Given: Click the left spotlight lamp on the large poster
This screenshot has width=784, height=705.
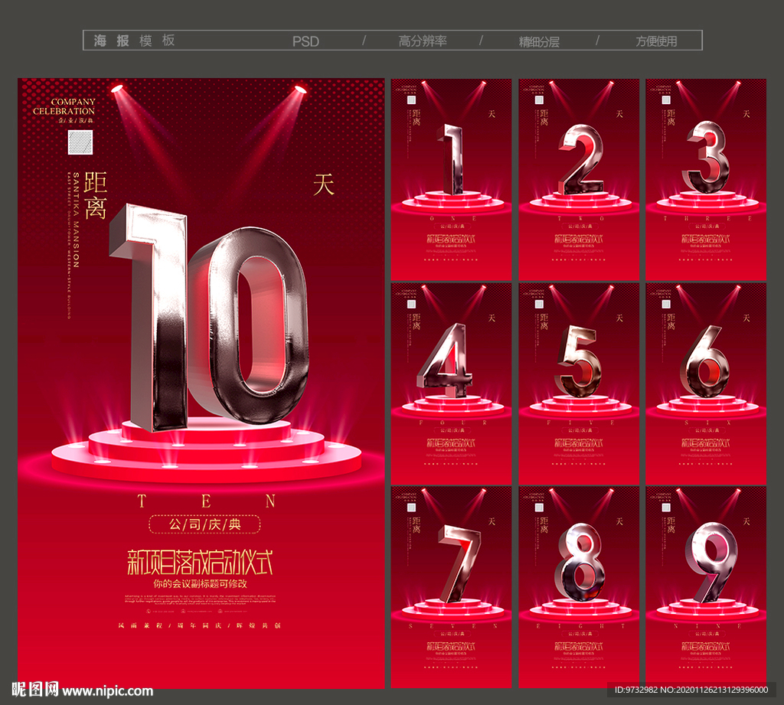Looking at the screenshot, I should coord(117,89).
